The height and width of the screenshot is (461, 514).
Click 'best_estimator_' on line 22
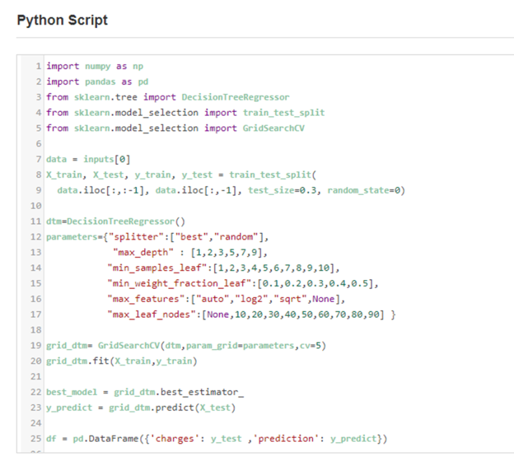202,392
